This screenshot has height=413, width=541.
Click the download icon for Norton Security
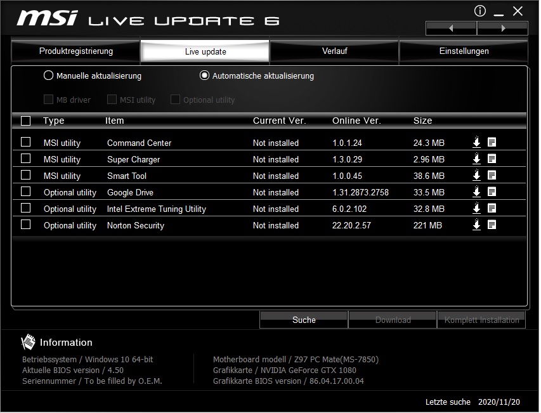[x=477, y=225]
